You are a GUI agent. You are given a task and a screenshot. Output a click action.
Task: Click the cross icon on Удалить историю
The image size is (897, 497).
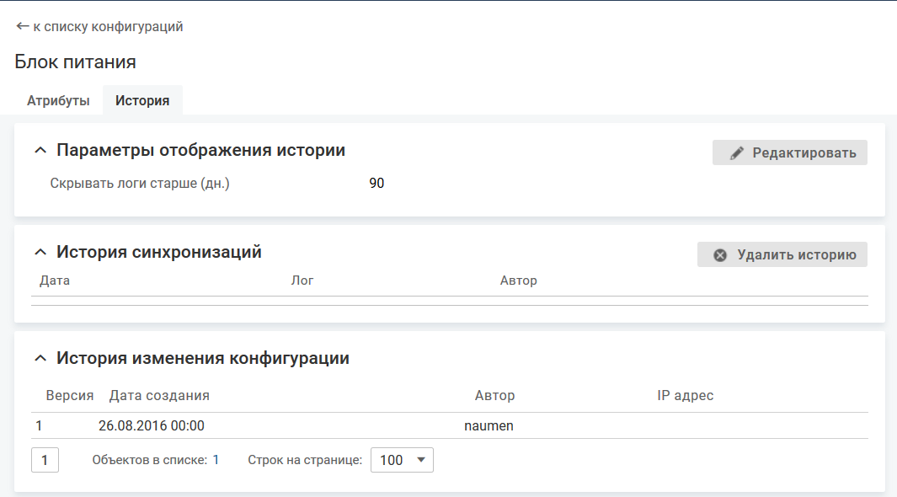(x=720, y=255)
